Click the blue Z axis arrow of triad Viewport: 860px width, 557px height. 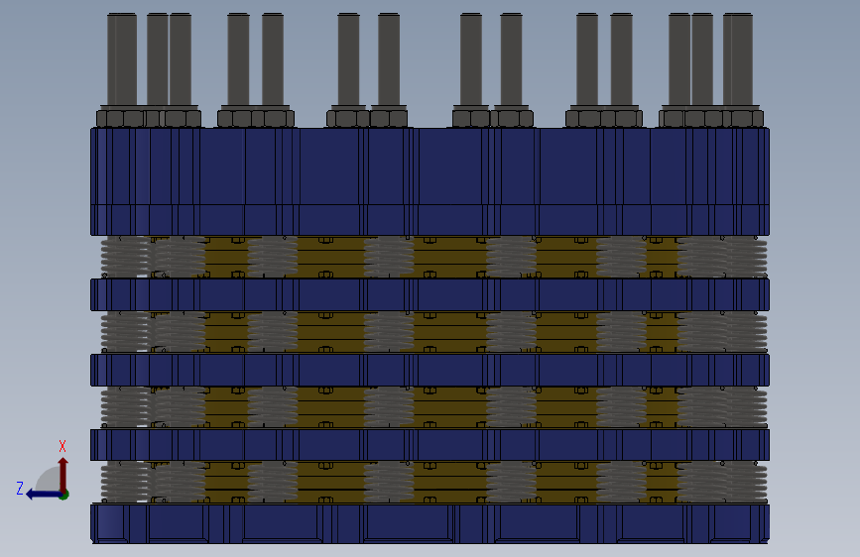pyautogui.click(x=43, y=495)
